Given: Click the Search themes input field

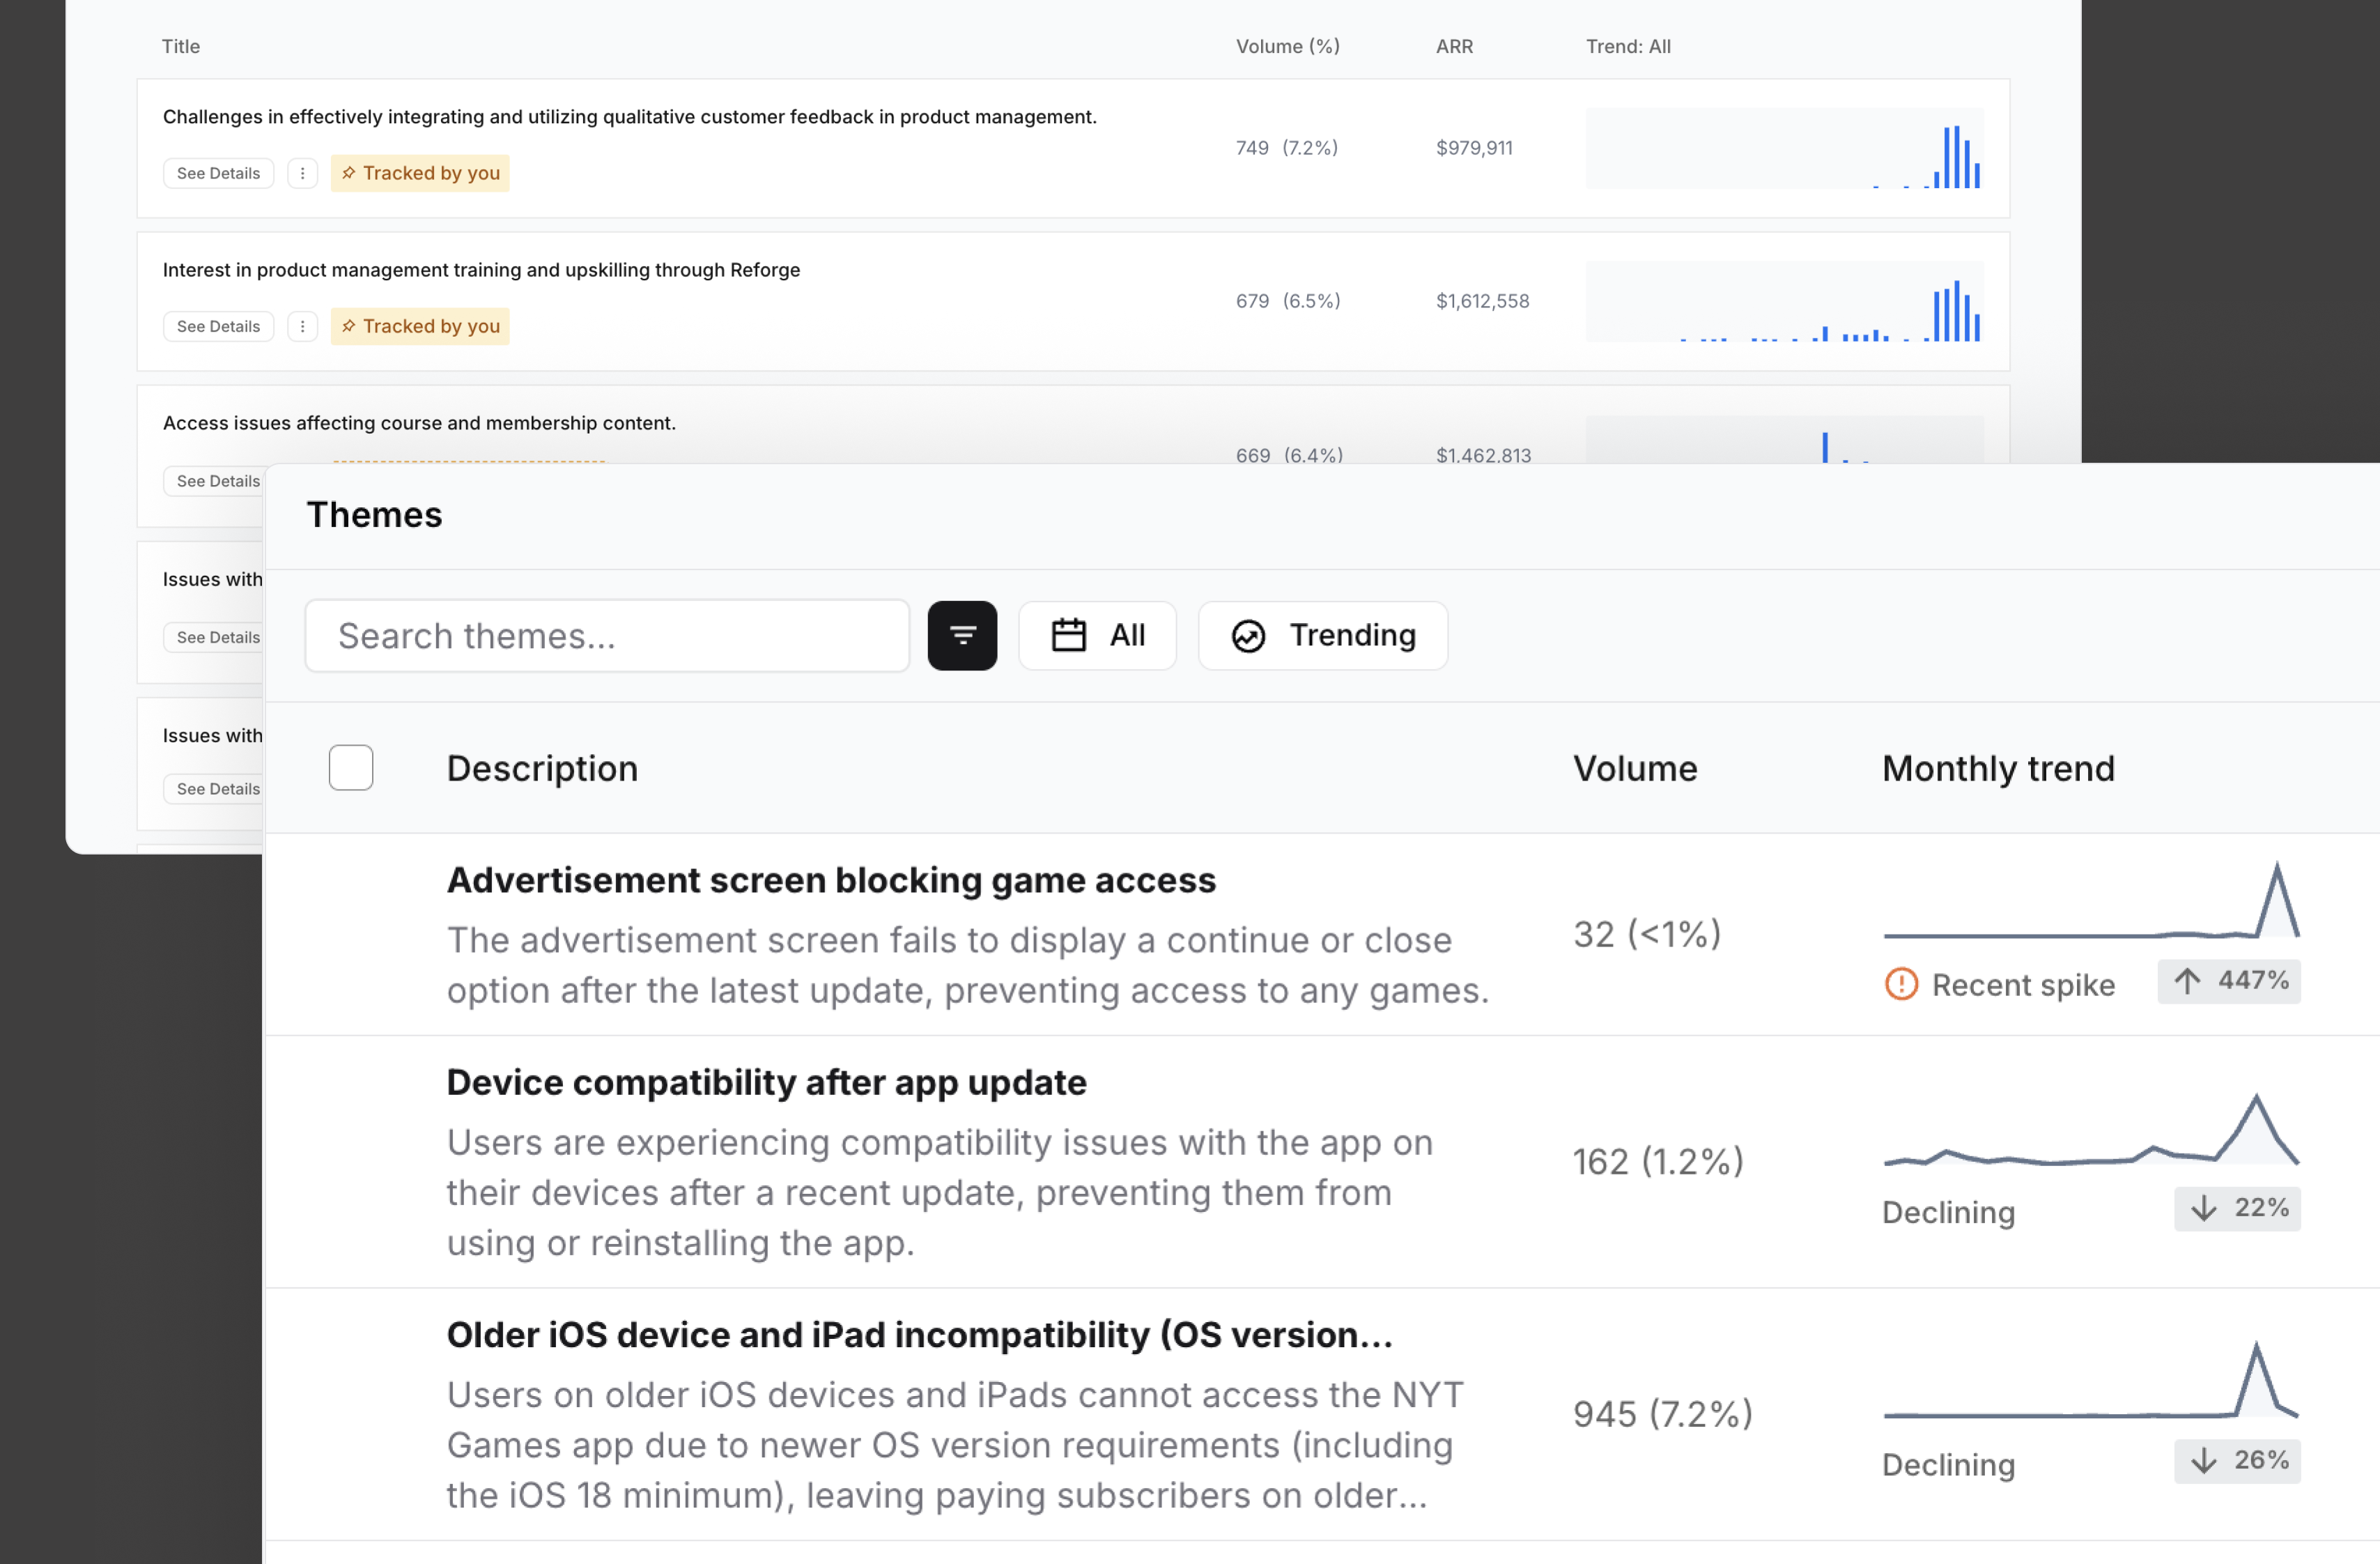Looking at the screenshot, I should pyautogui.click(x=606, y=636).
